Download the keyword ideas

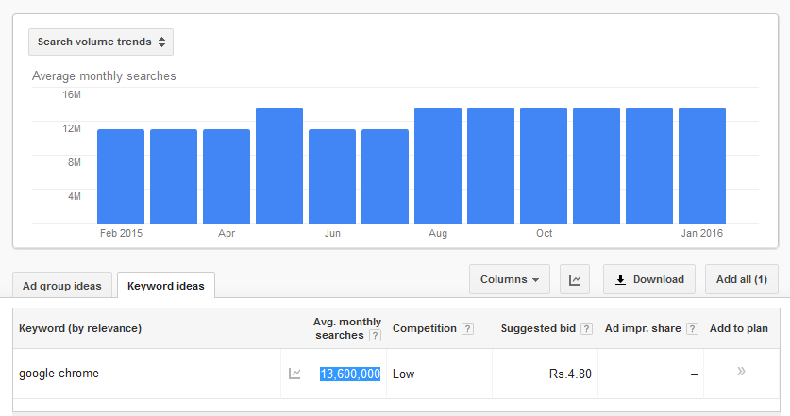click(x=649, y=279)
